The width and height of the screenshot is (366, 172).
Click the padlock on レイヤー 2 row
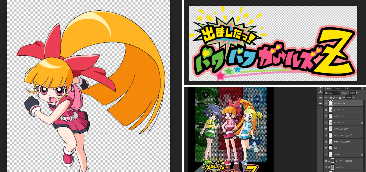pos(362,123)
